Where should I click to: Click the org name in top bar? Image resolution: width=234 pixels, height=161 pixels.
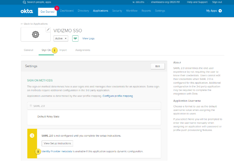[x=165, y=2]
